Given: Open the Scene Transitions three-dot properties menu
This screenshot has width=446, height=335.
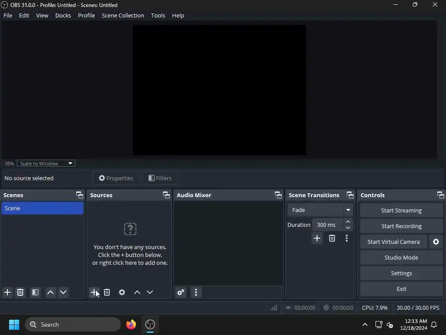Looking at the screenshot, I should click(346, 238).
